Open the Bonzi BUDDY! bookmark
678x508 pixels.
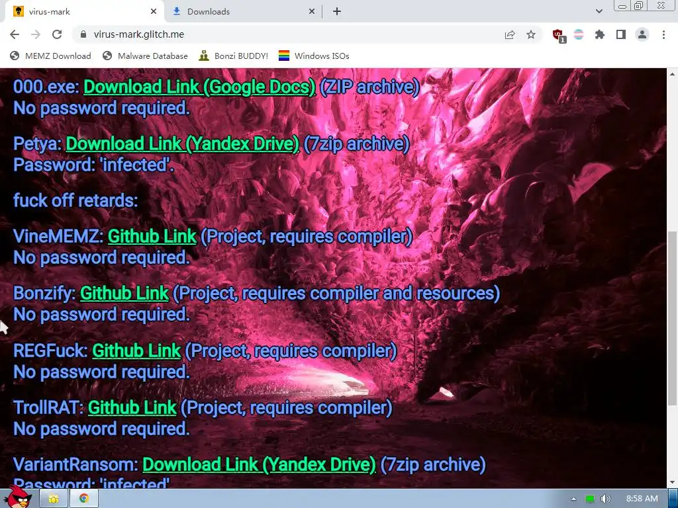pos(234,56)
